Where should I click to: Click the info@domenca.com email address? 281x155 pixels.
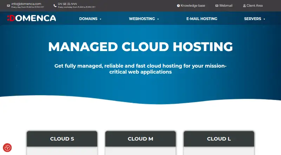pos(26,4)
